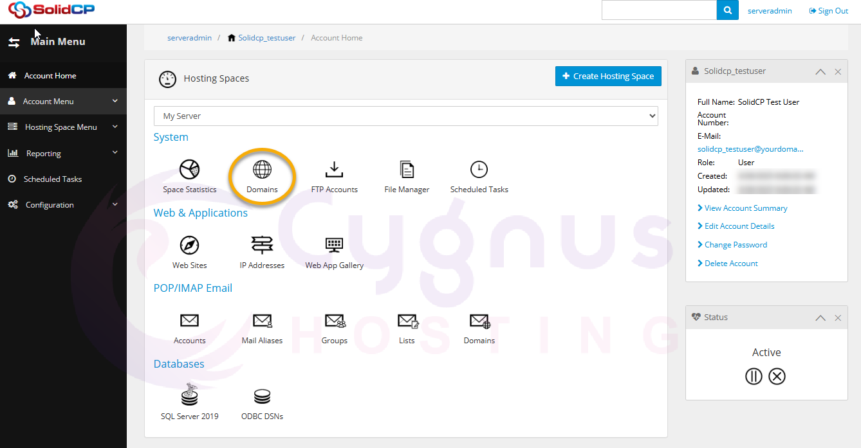Screen dimensions: 861x448
Task: Toggle the Main Menu sidebar collapse icon
Action: pyautogui.click(x=14, y=42)
